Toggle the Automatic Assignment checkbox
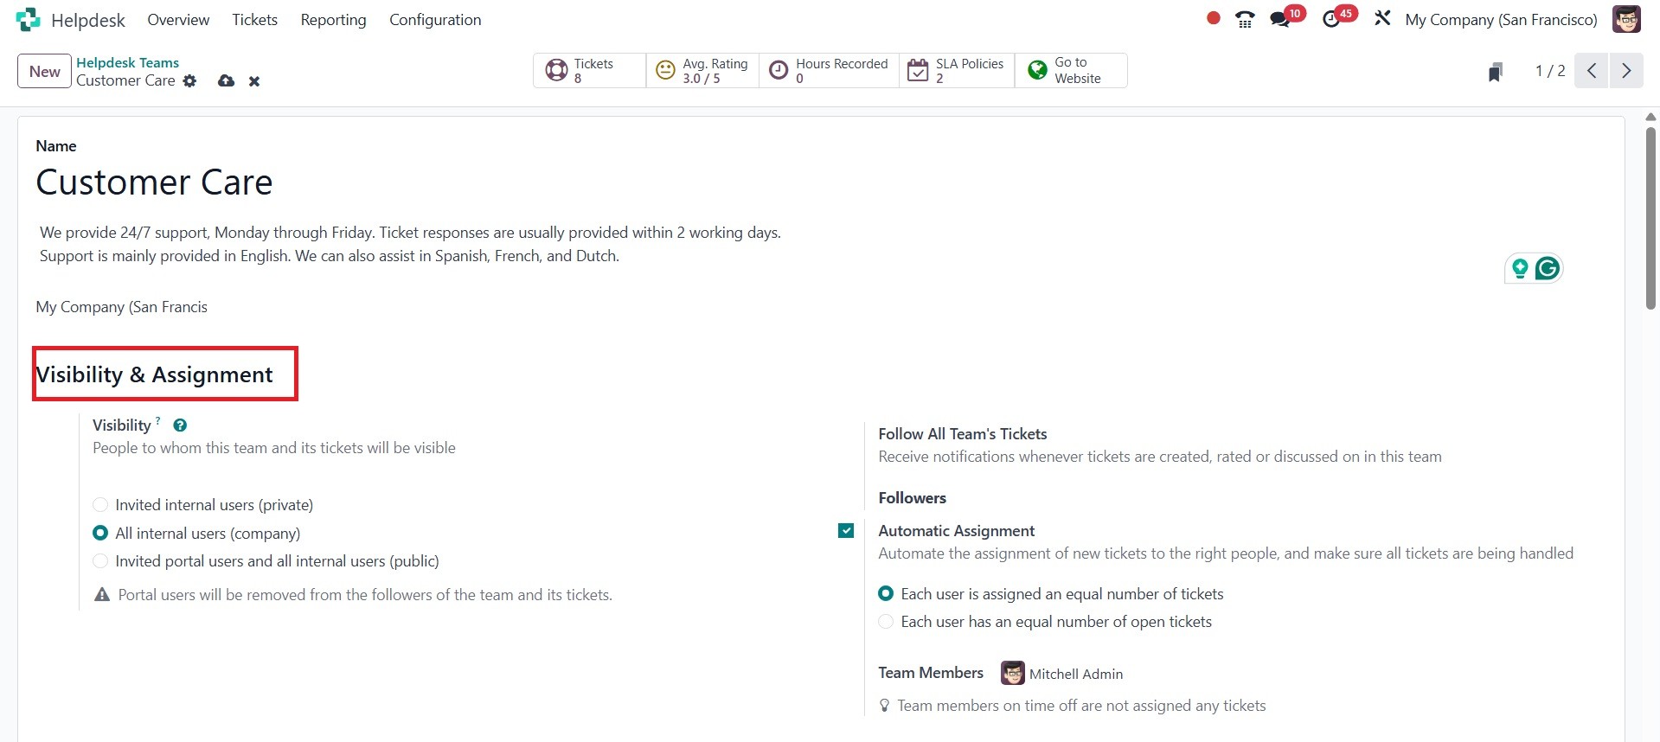The image size is (1660, 742). (x=846, y=531)
